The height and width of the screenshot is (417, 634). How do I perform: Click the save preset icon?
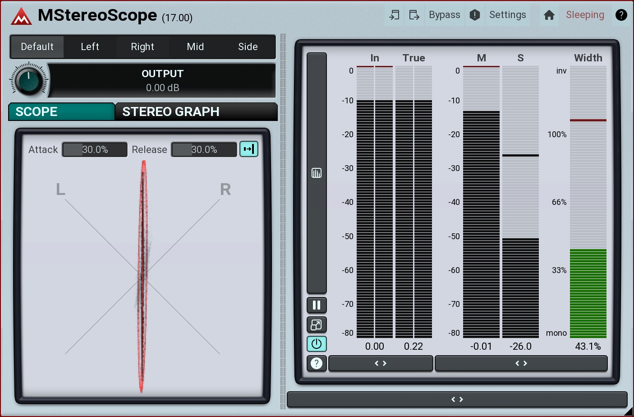point(414,15)
